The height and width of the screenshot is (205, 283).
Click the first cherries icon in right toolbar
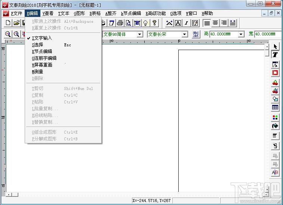pos(275,83)
